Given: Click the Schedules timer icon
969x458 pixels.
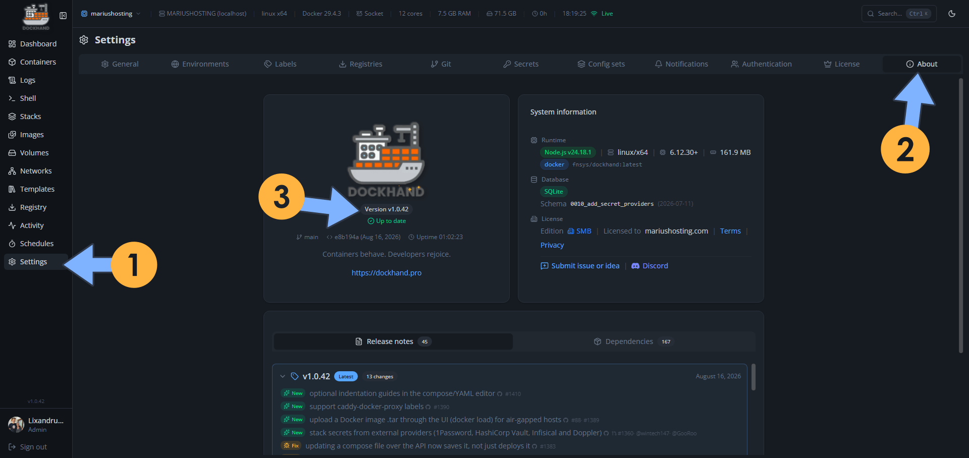Looking at the screenshot, I should tap(12, 244).
